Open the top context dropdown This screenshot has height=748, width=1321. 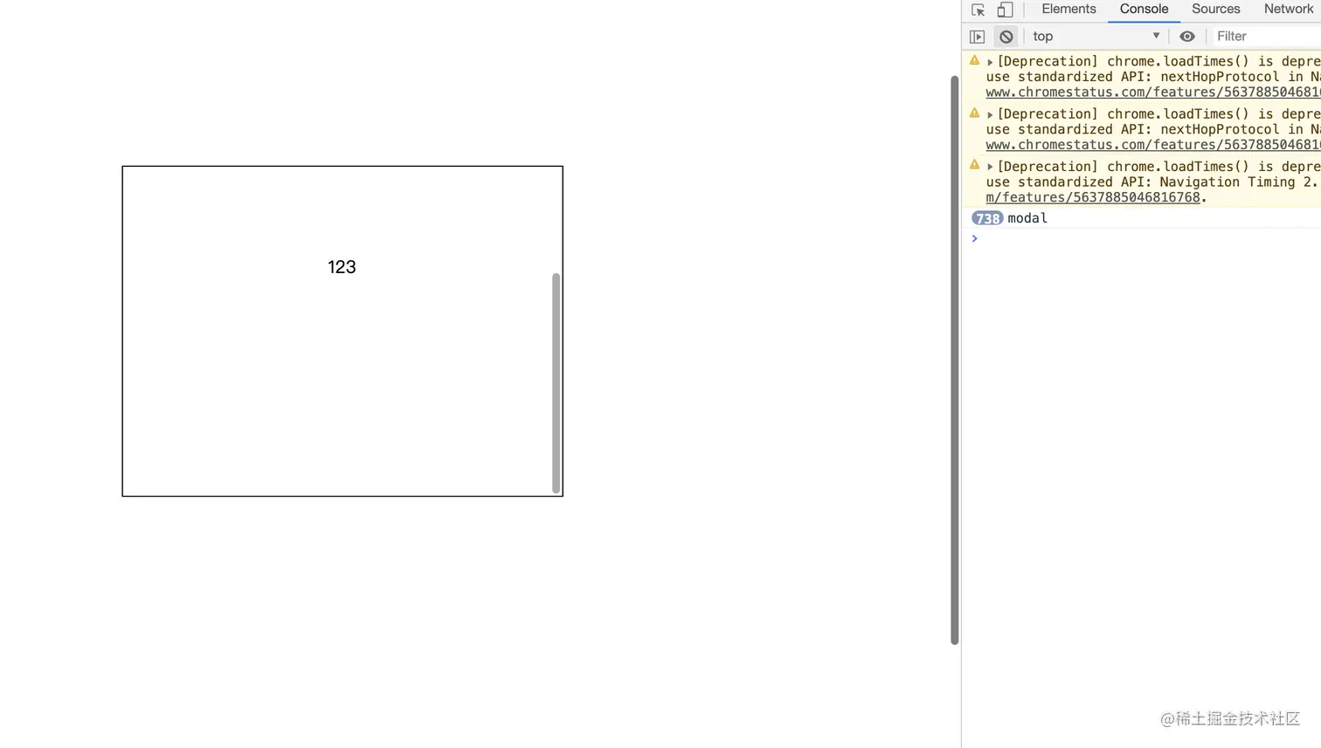[1096, 37]
